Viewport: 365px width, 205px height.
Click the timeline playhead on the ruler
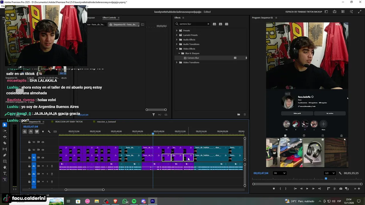click(x=153, y=134)
